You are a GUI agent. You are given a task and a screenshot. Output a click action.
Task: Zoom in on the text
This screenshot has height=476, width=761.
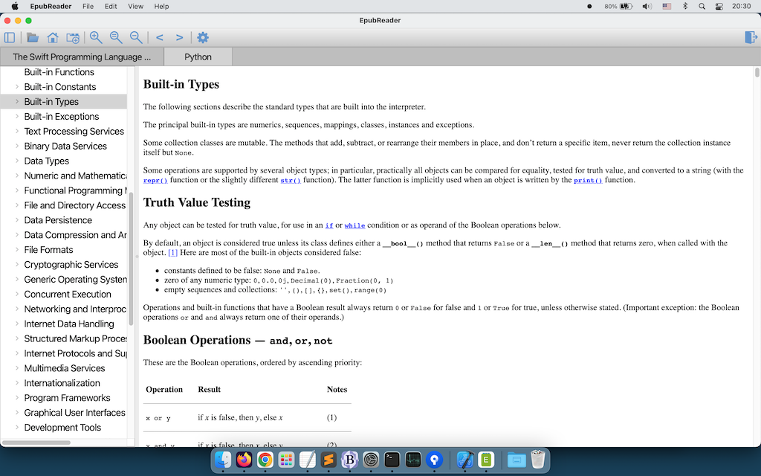(94, 37)
